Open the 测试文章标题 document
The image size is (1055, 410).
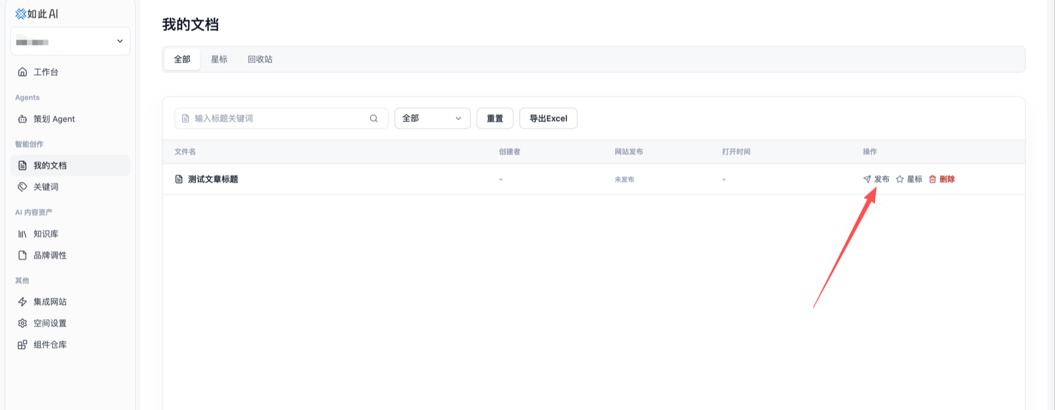coord(213,179)
